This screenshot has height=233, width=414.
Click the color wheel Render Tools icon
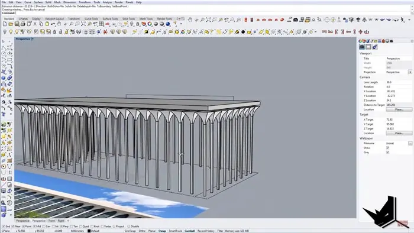[150, 24]
